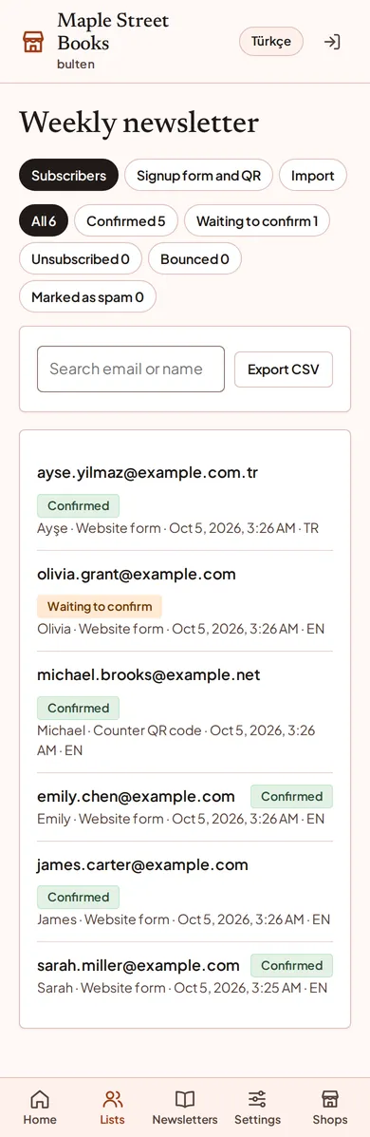Filter subscribers by All 6
370x1137 pixels.
point(44,220)
